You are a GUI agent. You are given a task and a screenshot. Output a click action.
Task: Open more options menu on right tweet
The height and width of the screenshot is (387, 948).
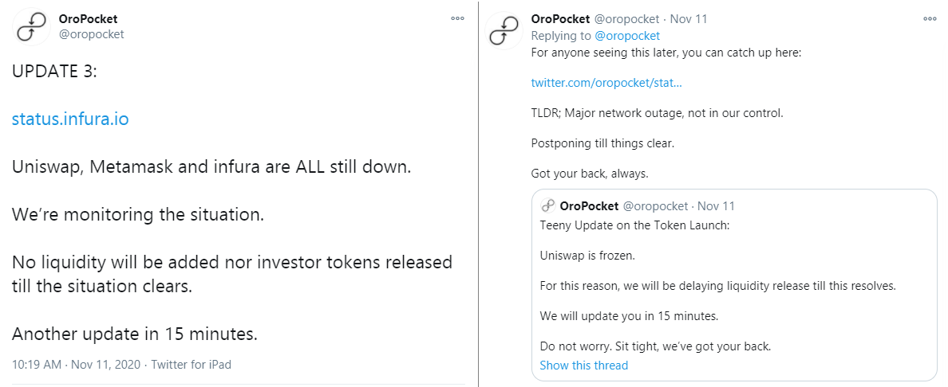[x=930, y=19]
